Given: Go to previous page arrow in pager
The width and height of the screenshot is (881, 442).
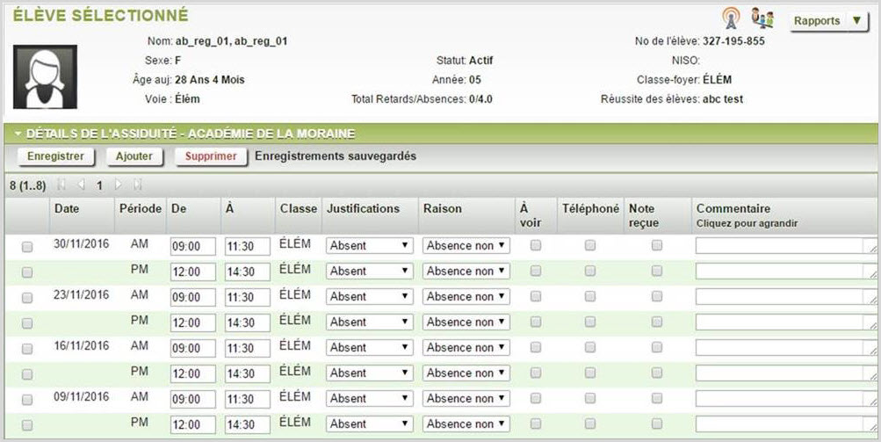Looking at the screenshot, I should (x=81, y=185).
